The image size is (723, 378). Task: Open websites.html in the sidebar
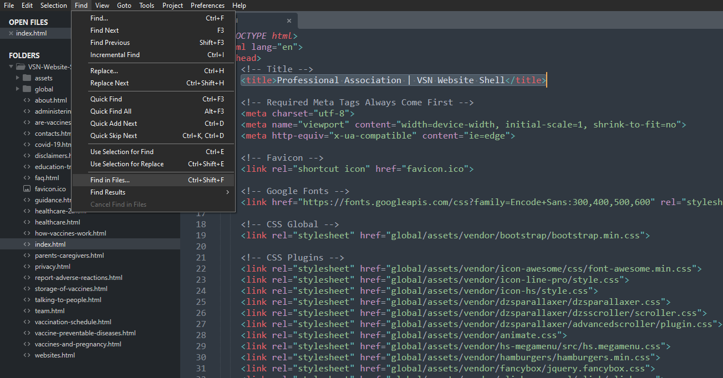[x=54, y=355]
